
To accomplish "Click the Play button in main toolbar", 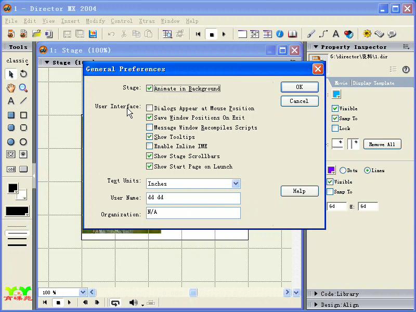I will pyautogui.click(x=224, y=34).
